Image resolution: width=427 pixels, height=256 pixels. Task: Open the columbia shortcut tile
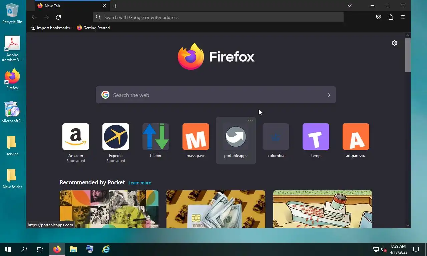point(276,141)
